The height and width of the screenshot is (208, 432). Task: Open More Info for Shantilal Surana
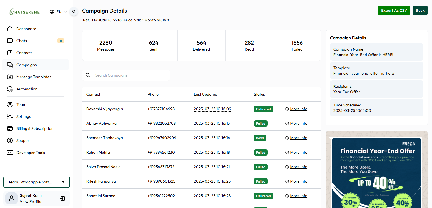[x=299, y=196]
